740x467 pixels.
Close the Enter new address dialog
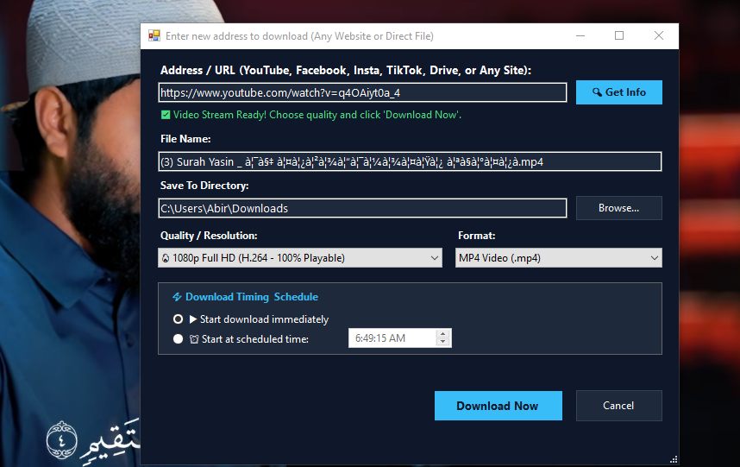[659, 36]
